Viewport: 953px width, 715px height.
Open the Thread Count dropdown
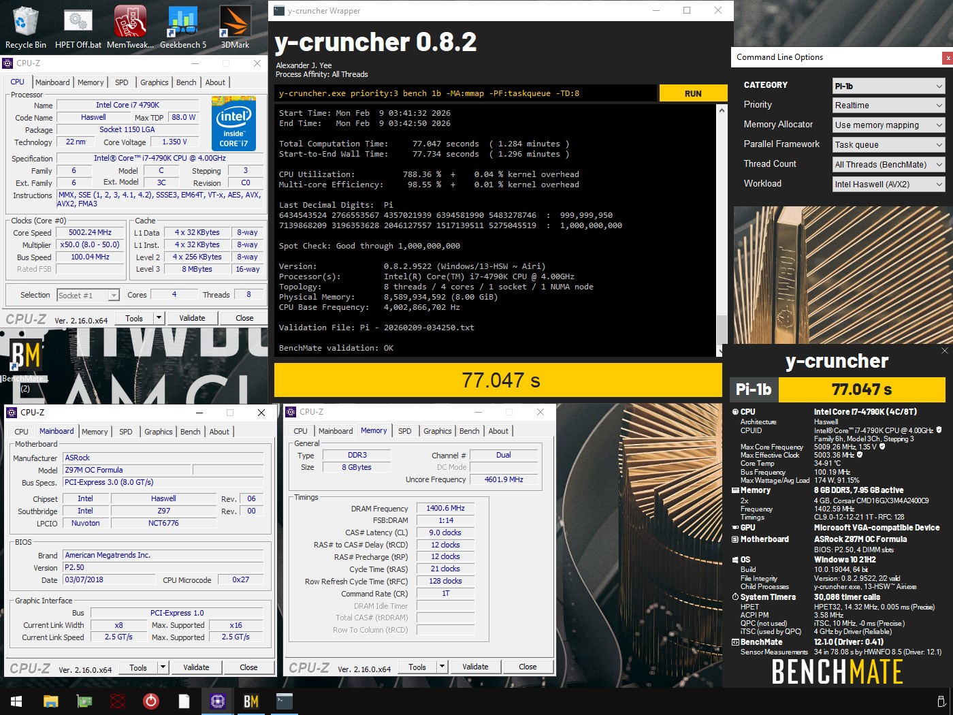click(x=889, y=165)
